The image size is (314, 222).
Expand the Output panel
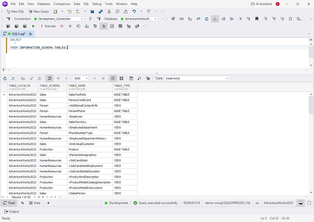pos(12,212)
